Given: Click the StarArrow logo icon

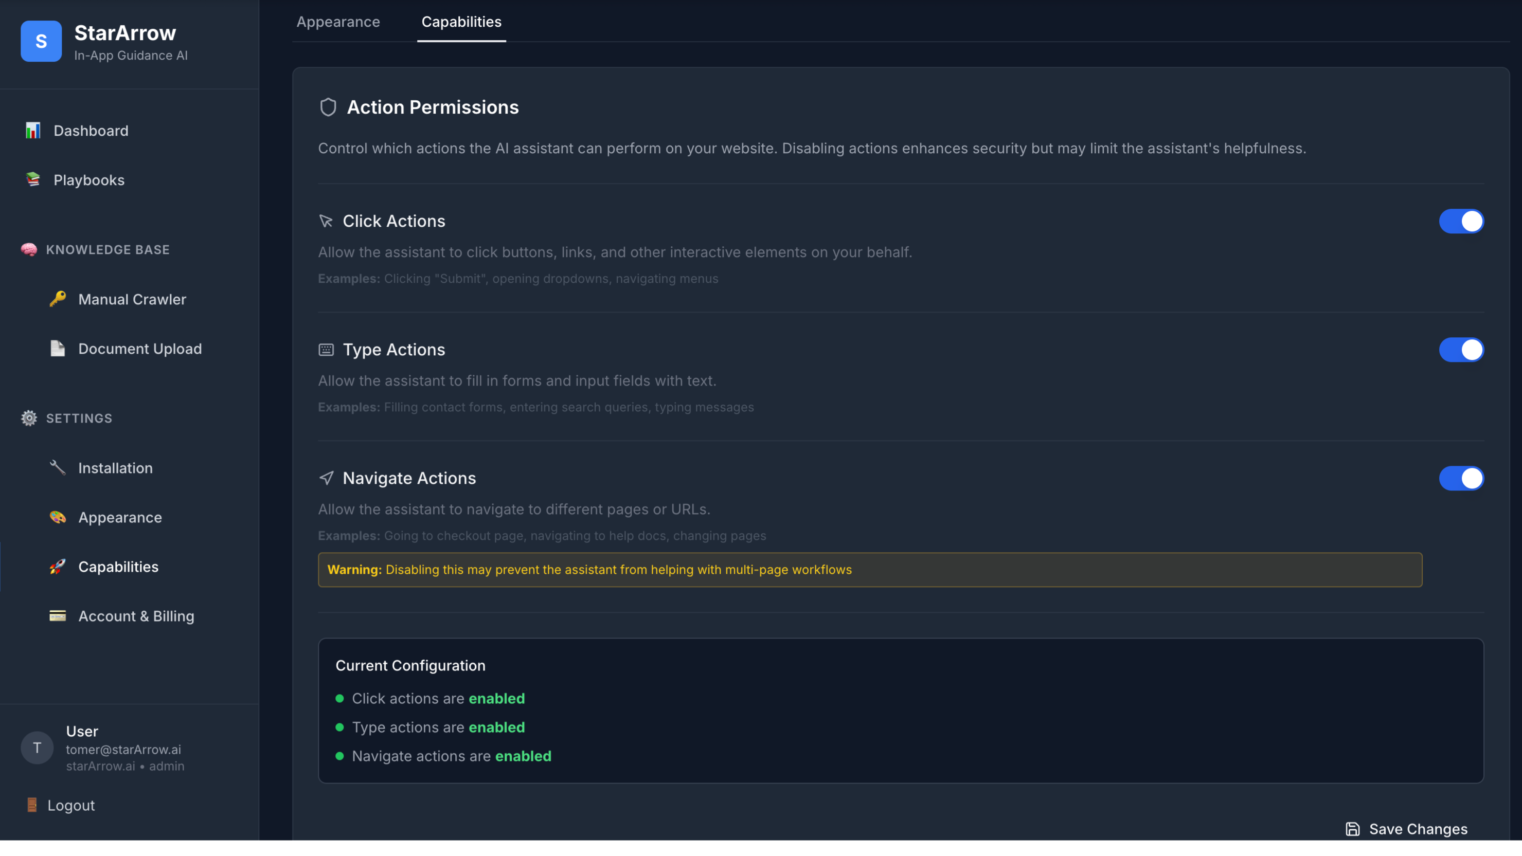Looking at the screenshot, I should 41,41.
